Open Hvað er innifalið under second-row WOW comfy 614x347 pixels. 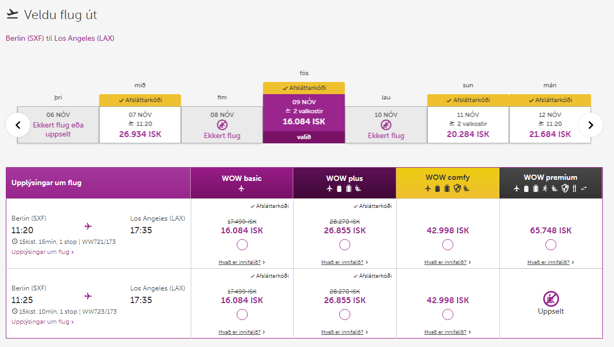pos(447,332)
